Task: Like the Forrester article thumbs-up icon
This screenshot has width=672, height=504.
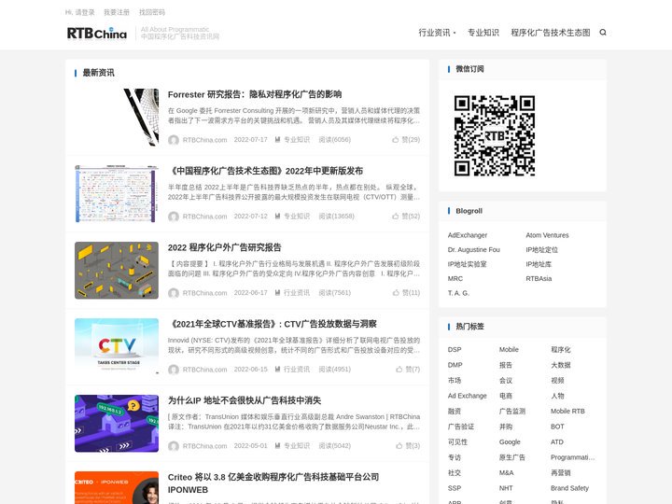Action: pos(395,140)
